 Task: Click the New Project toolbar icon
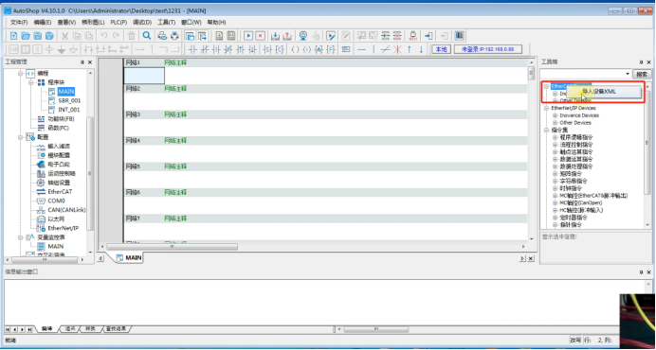[x=13, y=36]
